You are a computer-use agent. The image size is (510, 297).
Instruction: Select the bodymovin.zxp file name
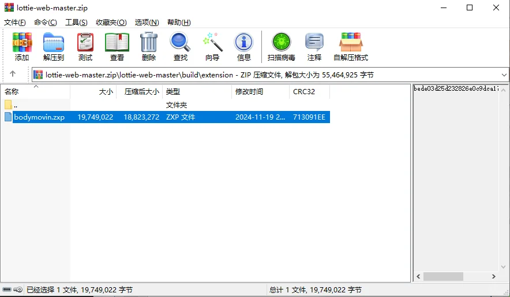tap(39, 117)
